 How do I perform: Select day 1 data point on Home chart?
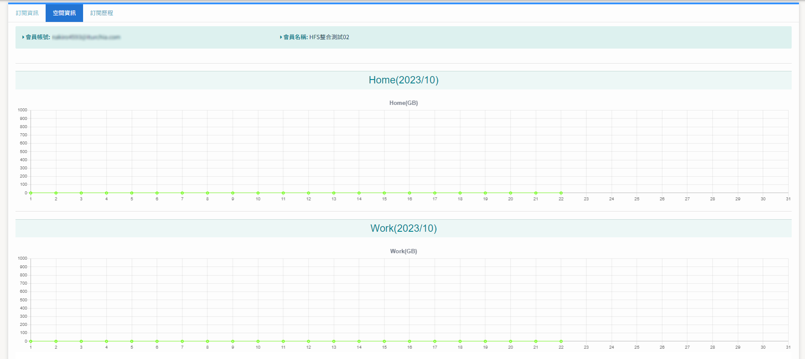coord(31,193)
